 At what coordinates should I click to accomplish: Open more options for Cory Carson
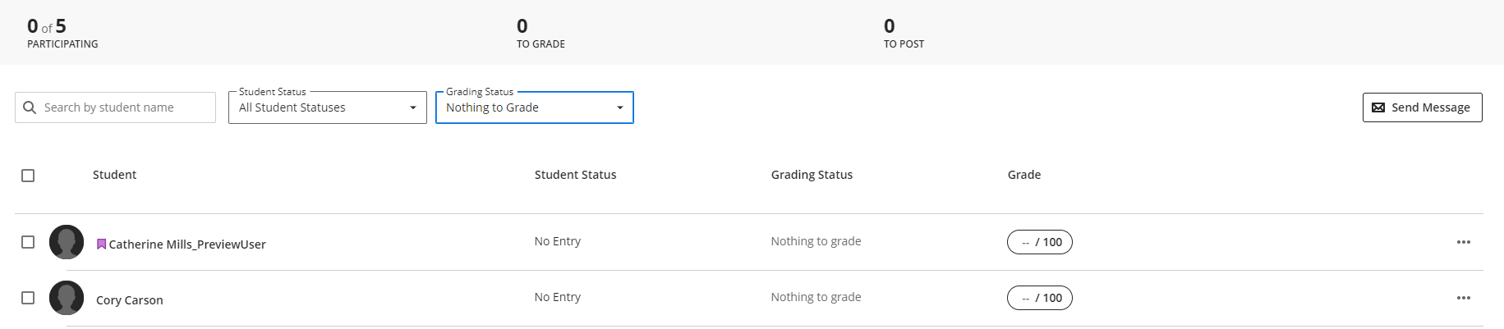pos(1463,298)
